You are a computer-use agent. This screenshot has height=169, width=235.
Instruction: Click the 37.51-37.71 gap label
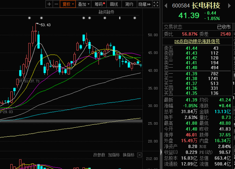click(x=29, y=81)
